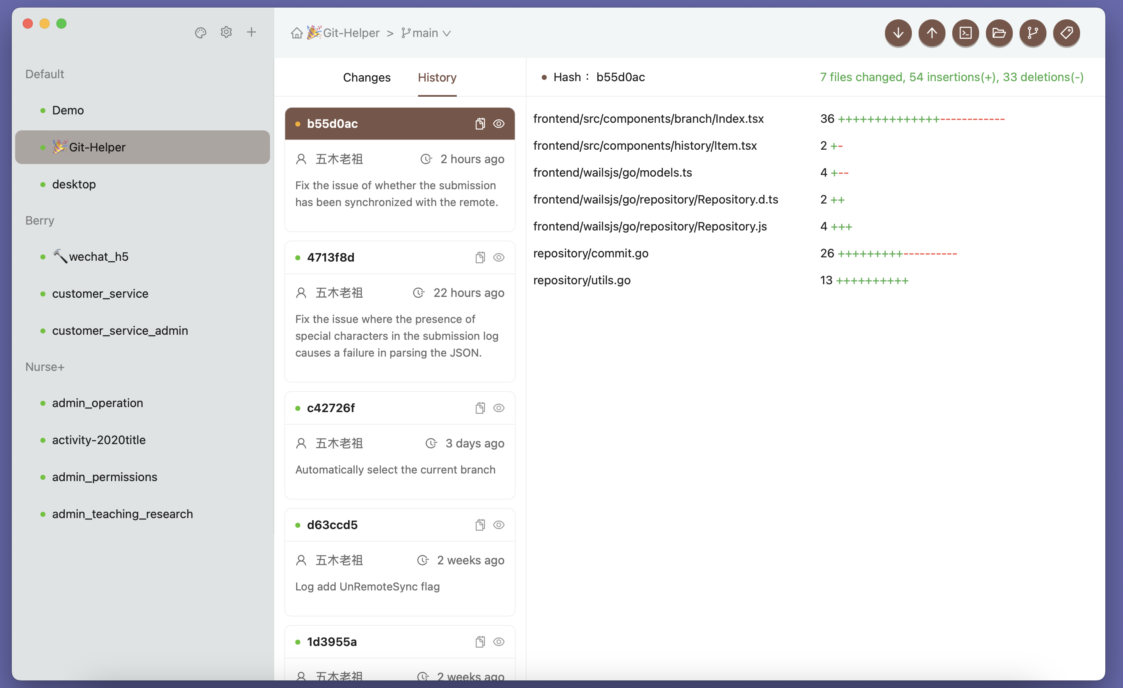Image resolution: width=1123 pixels, height=688 pixels.
Task: Select the wechat_h5 repository in the sidebar
Action: pos(98,257)
